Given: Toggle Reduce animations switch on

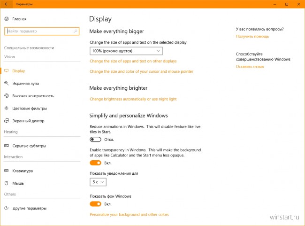Looking at the screenshot, I should point(95,140).
